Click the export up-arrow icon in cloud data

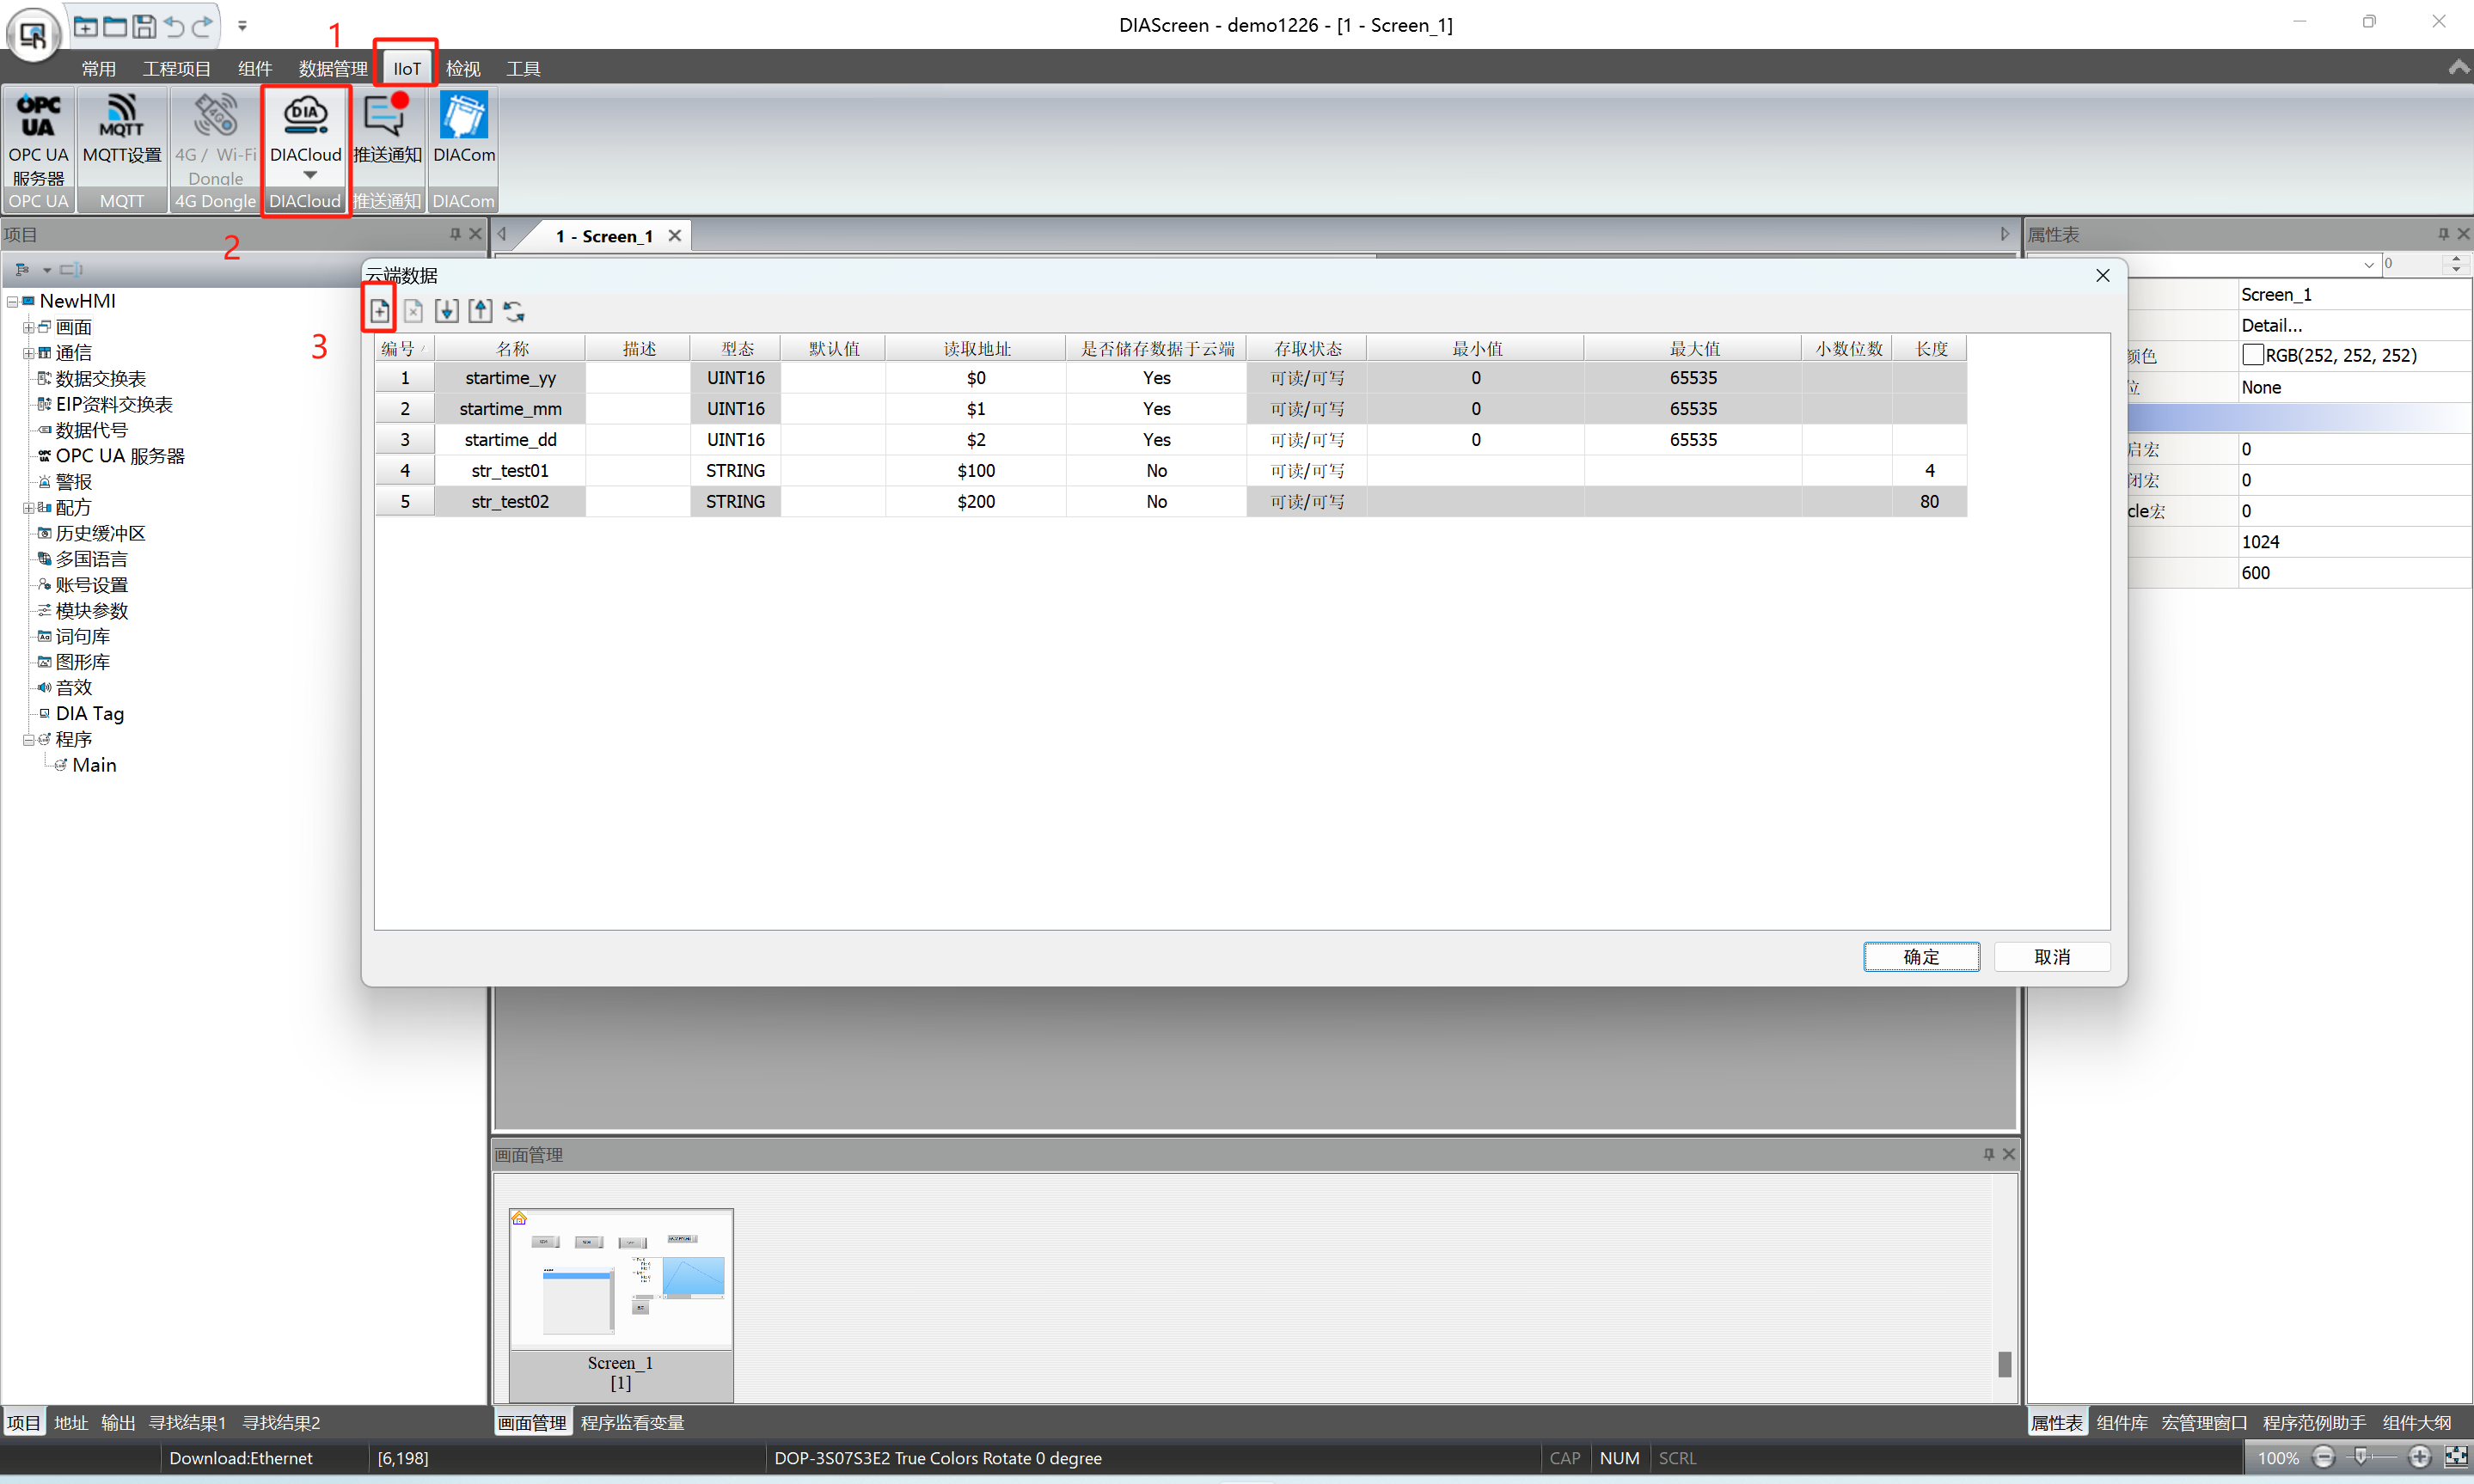tap(481, 311)
